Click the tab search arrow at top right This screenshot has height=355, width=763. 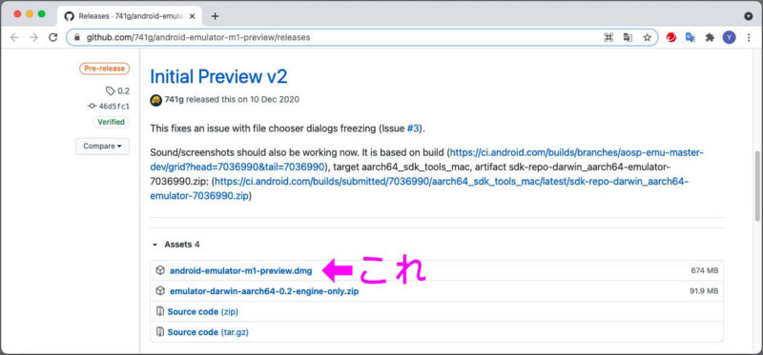point(749,16)
